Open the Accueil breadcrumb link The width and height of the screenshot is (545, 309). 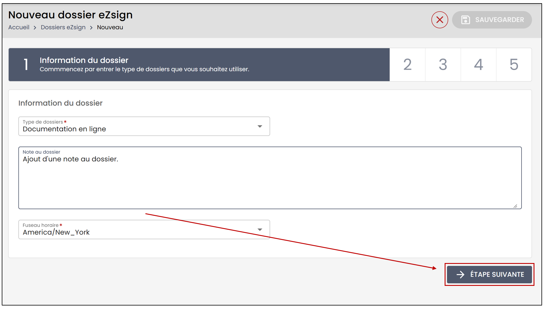(19, 27)
